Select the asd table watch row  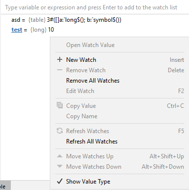click(x=66, y=20)
